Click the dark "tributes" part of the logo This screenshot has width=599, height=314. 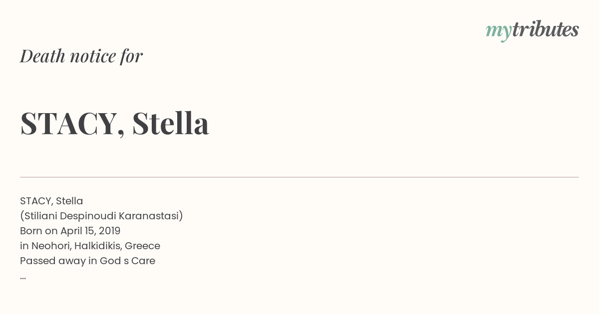coord(546,29)
